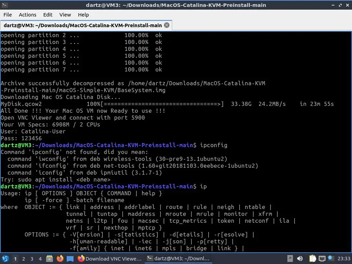Open the Actions menu
The width and height of the screenshot is (352, 264).
pyautogui.click(x=27, y=14)
